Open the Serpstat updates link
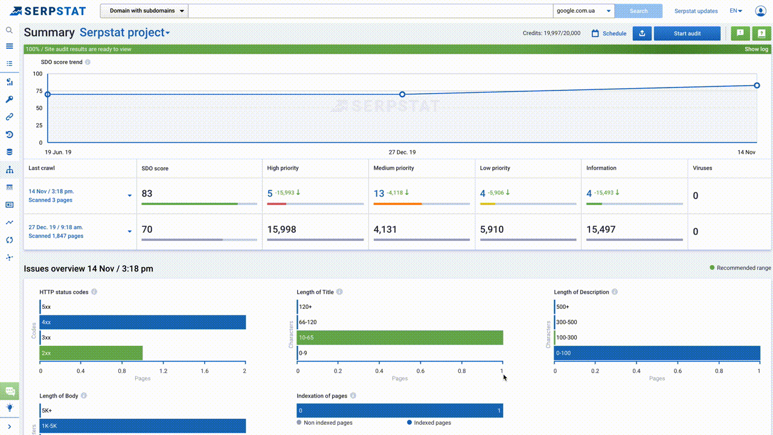 [x=696, y=11]
